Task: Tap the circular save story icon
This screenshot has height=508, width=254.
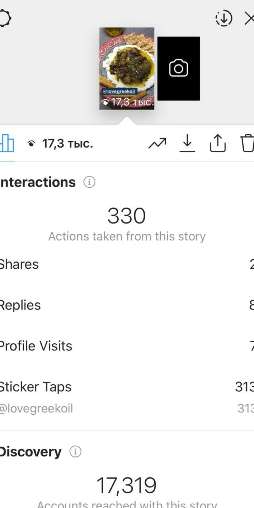Action: [x=223, y=18]
